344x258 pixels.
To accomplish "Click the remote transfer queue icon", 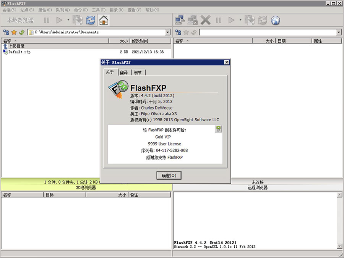I will pyautogui.click(x=250, y=20).
